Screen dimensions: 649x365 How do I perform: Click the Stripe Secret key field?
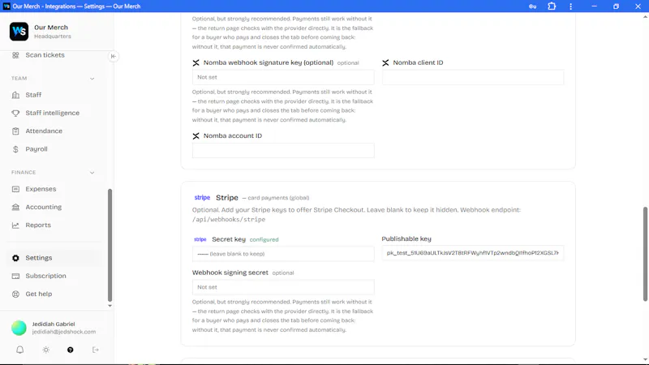(x=283, y=254)
